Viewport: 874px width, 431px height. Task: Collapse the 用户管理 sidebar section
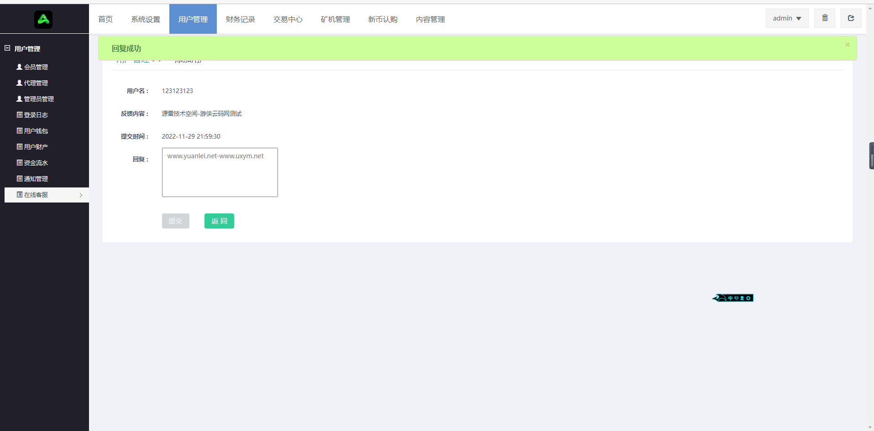(8, 48)
